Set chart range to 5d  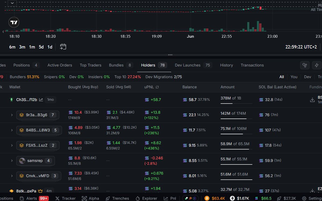click(x=41, y=47)
